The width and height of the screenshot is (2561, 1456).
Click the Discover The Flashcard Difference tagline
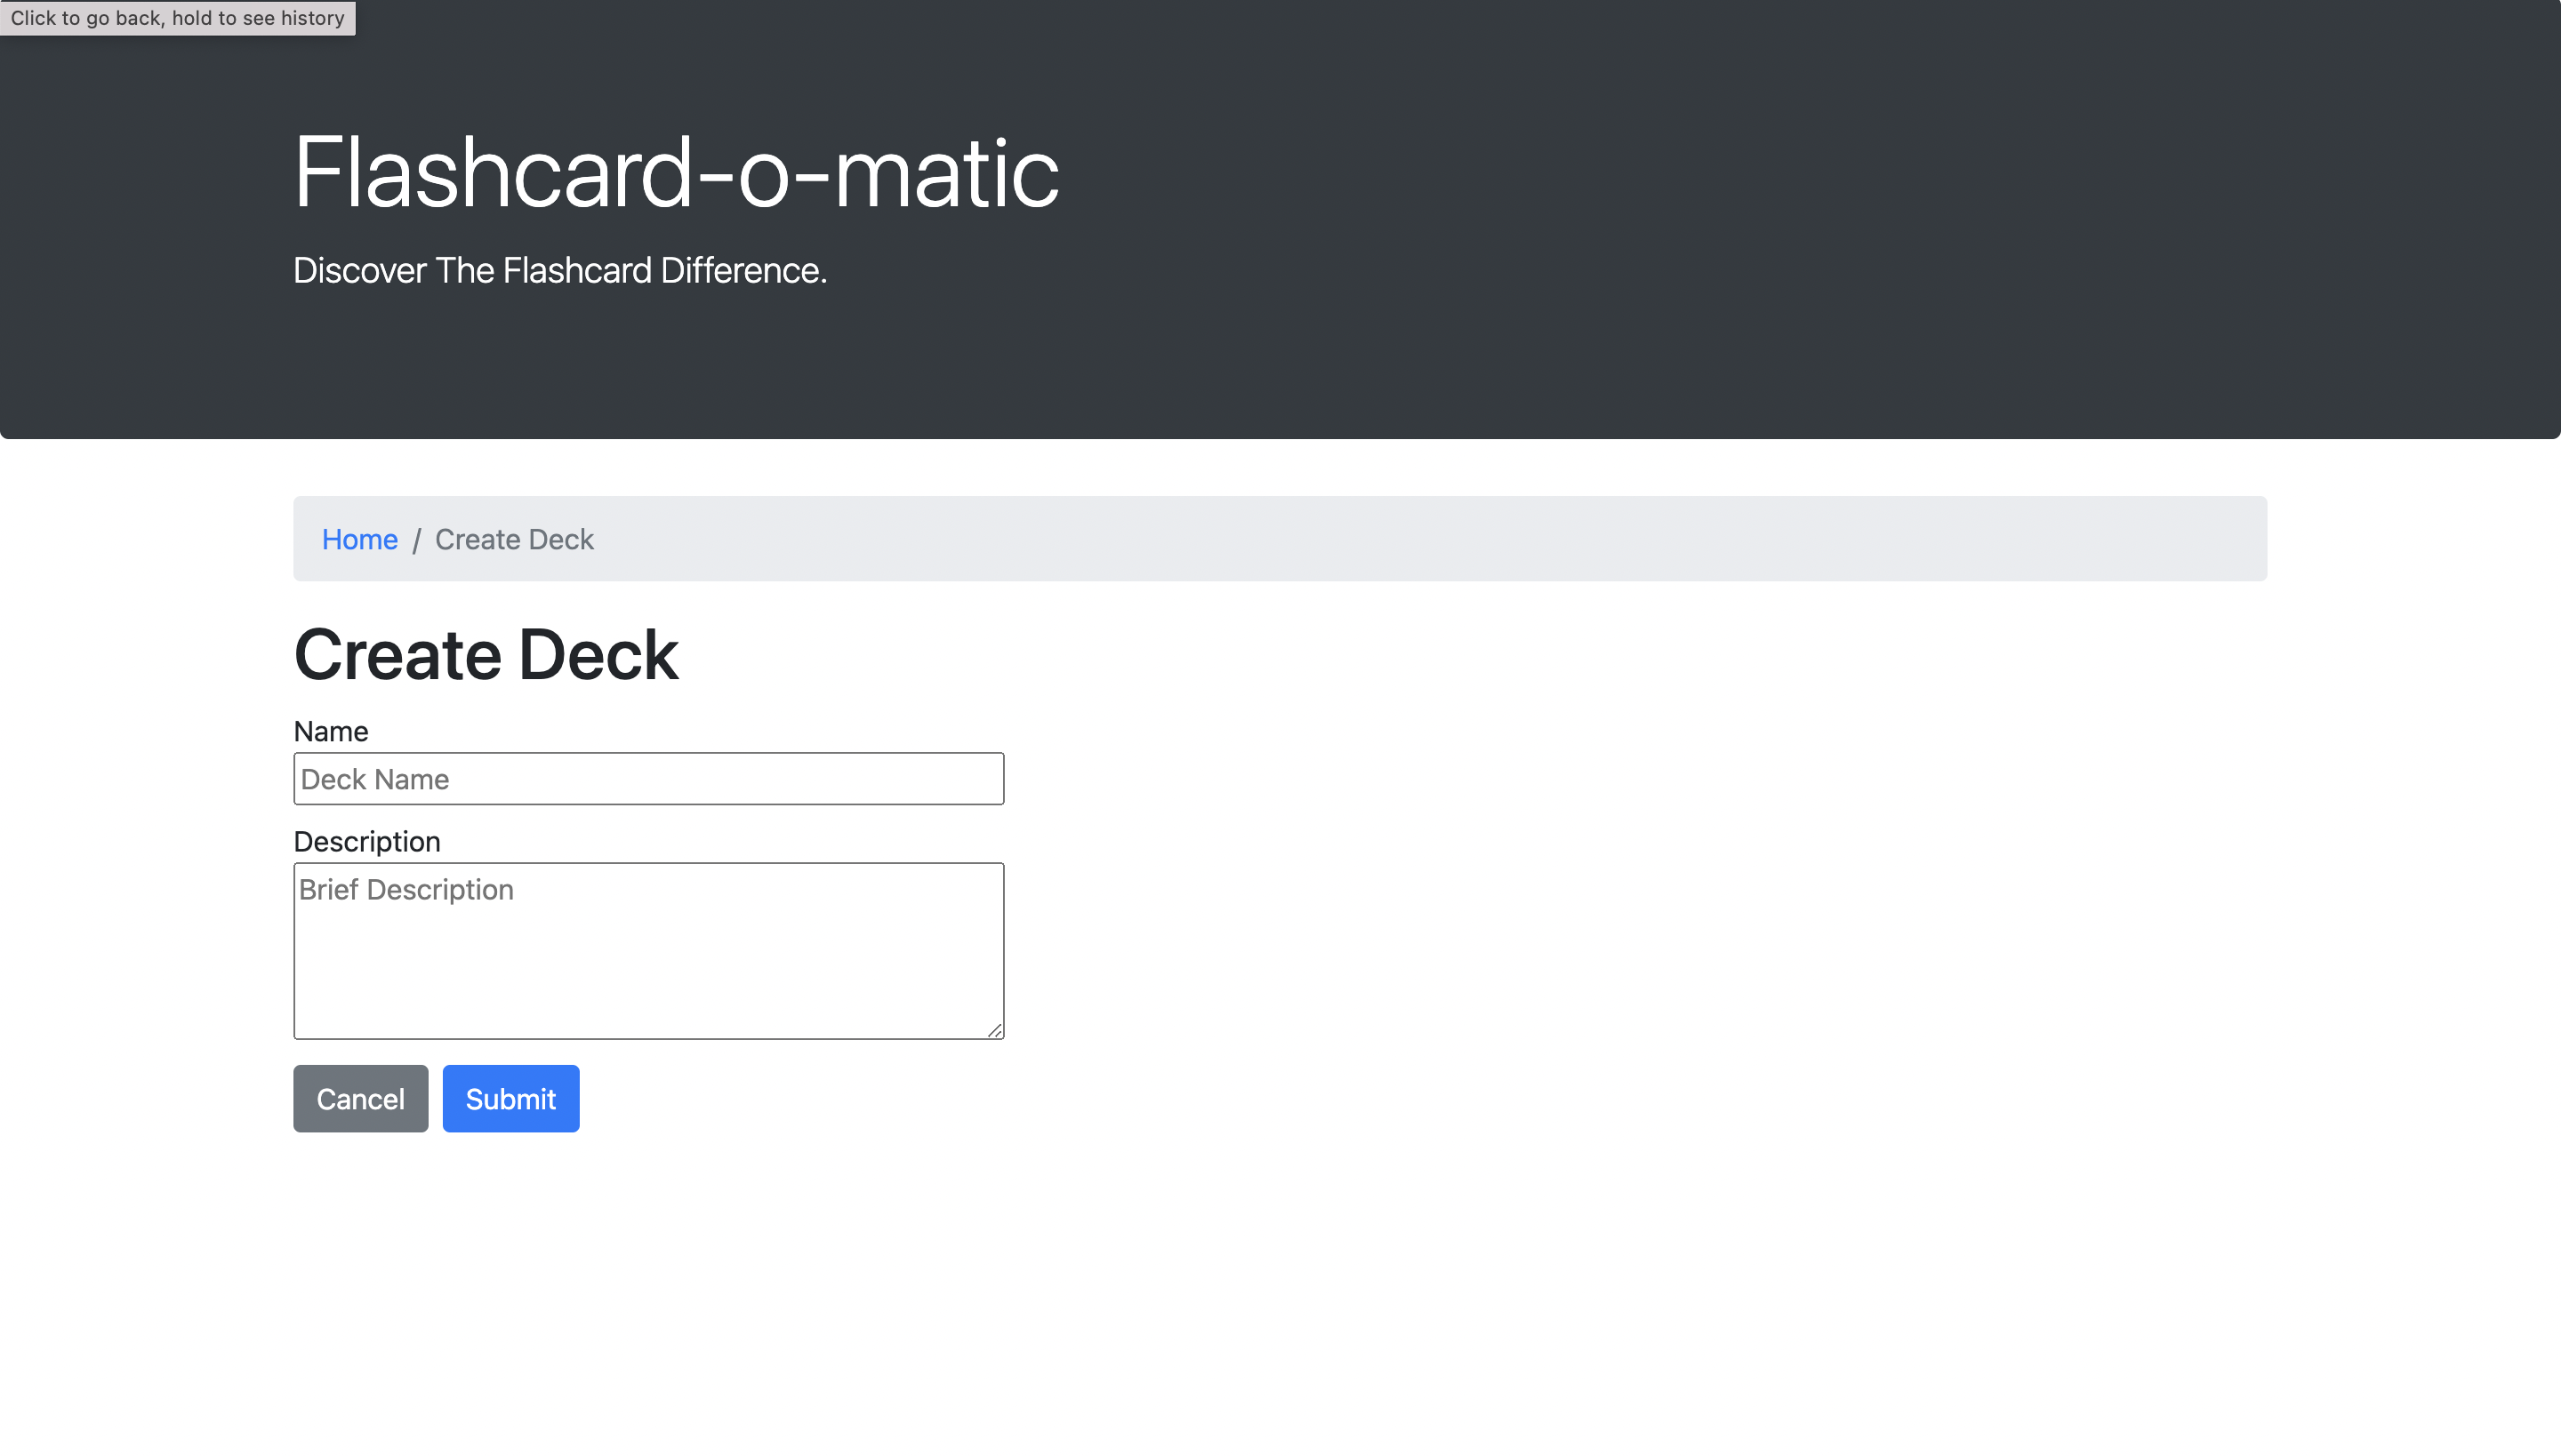pos(560,268)
